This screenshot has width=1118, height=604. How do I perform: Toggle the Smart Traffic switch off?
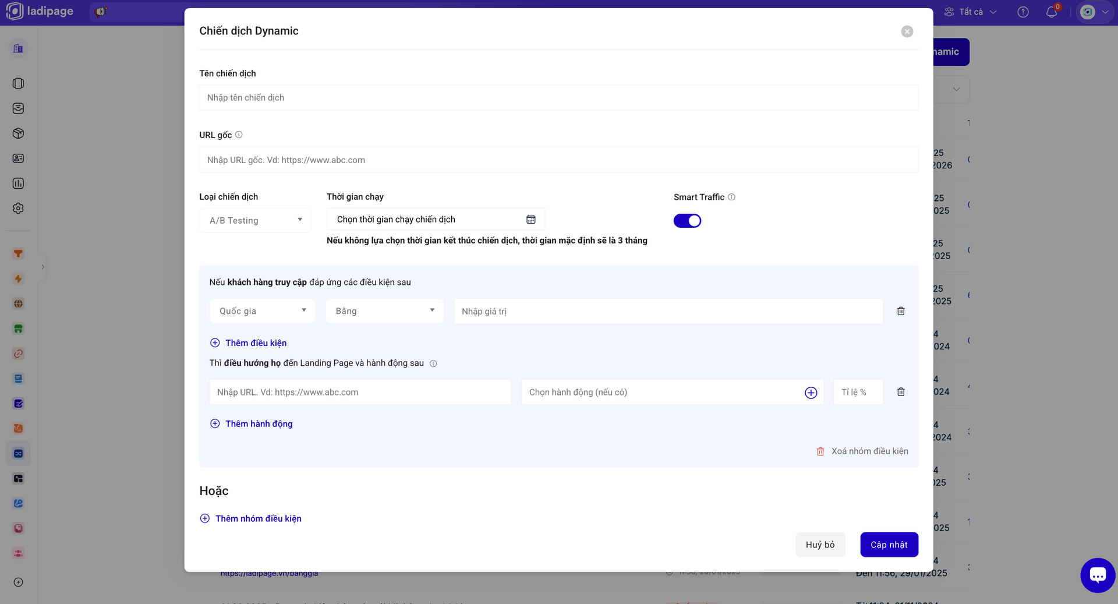tap(687, 221)
